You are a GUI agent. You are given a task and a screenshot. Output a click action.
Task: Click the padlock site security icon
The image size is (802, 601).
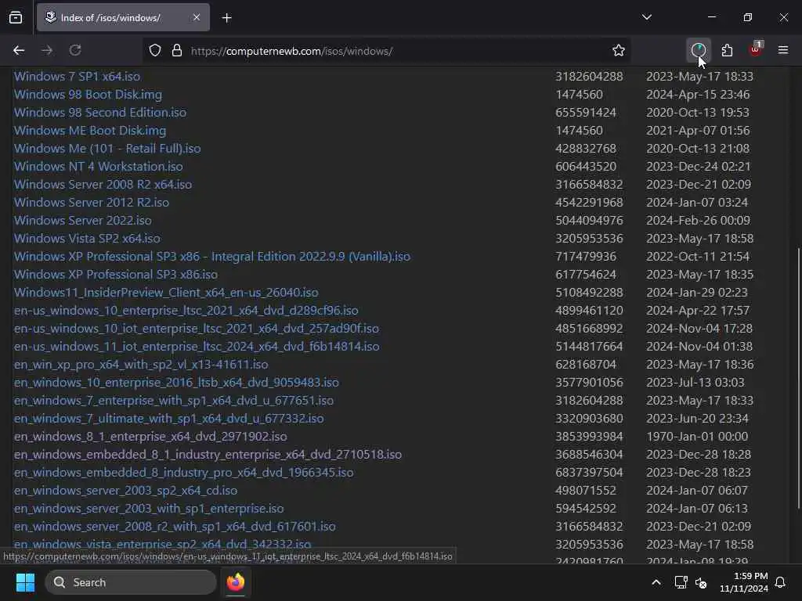click(177, 51)
